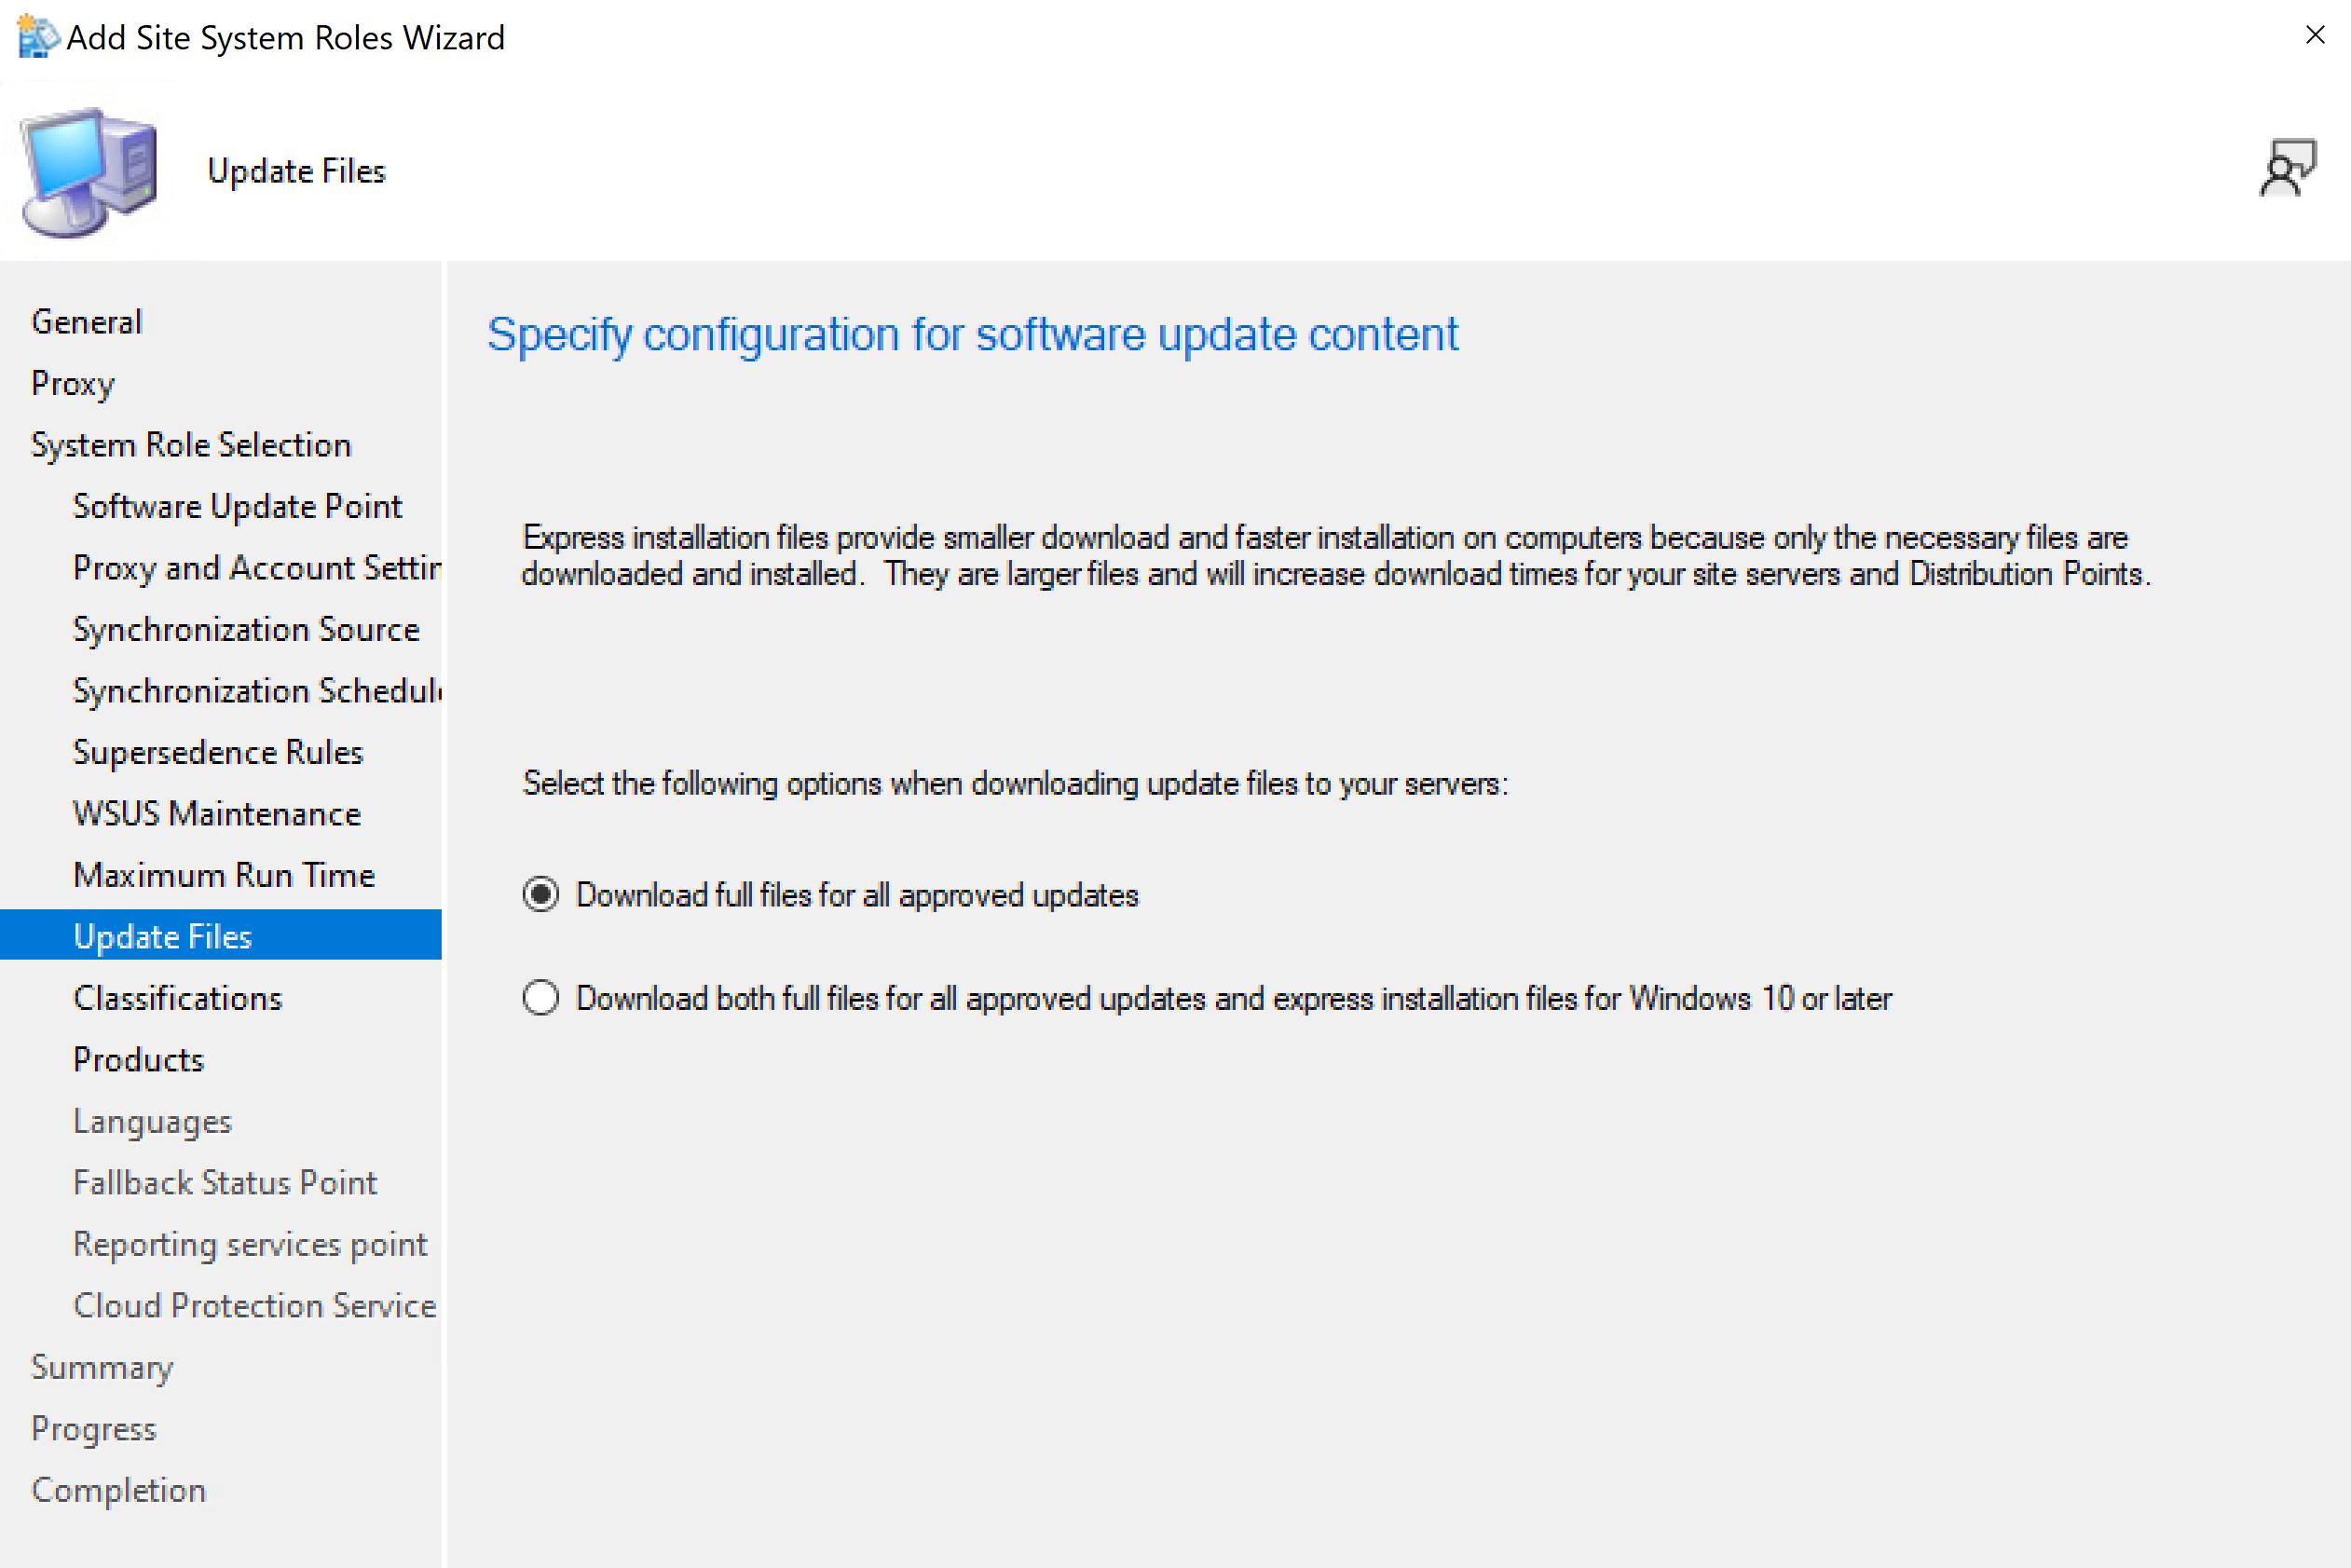Open the Synchronization Schedule step
The height and width of the screenshot is (1568, 2351).
point(256,691)
